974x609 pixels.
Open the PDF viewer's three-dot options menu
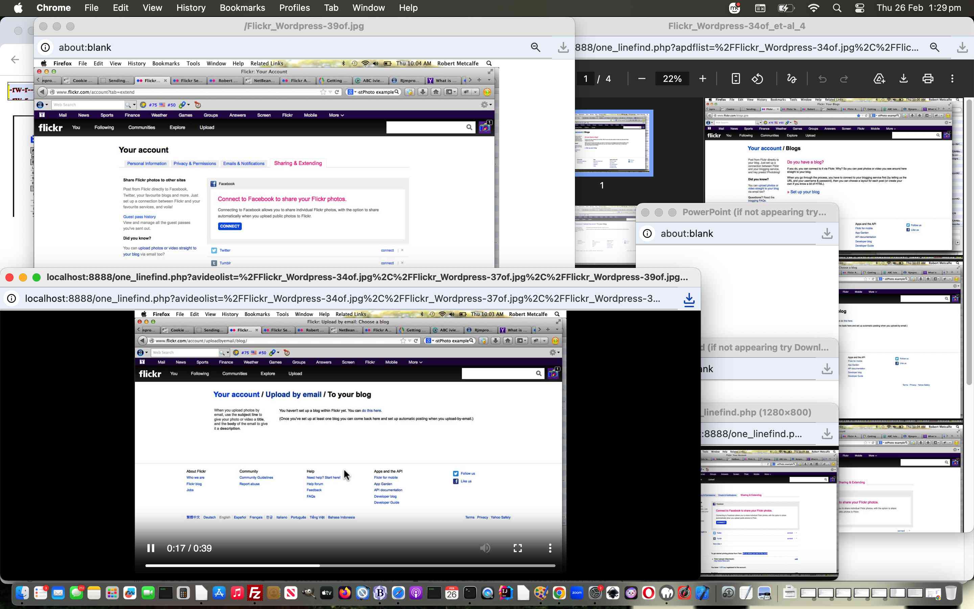tap(953, 78)
